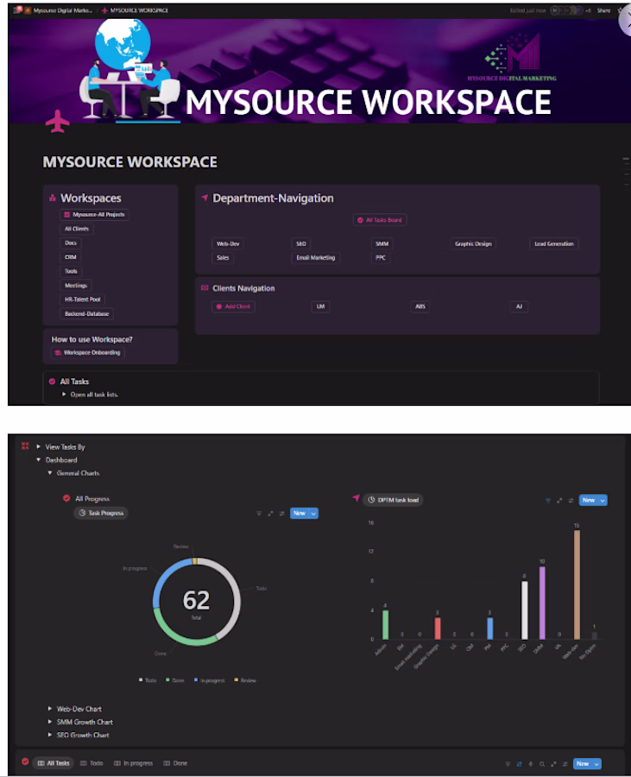Switch to the All Tasks view tab
The width and height of the screenshot is (631, 777).
54,763
